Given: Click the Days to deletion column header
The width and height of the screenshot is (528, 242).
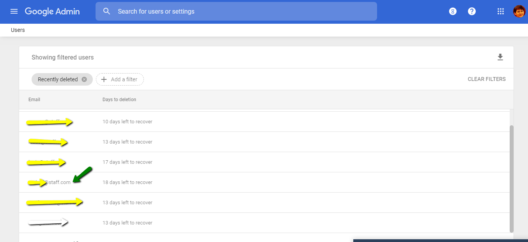Looking at the screenshot, I should click(x=119, y=100).
